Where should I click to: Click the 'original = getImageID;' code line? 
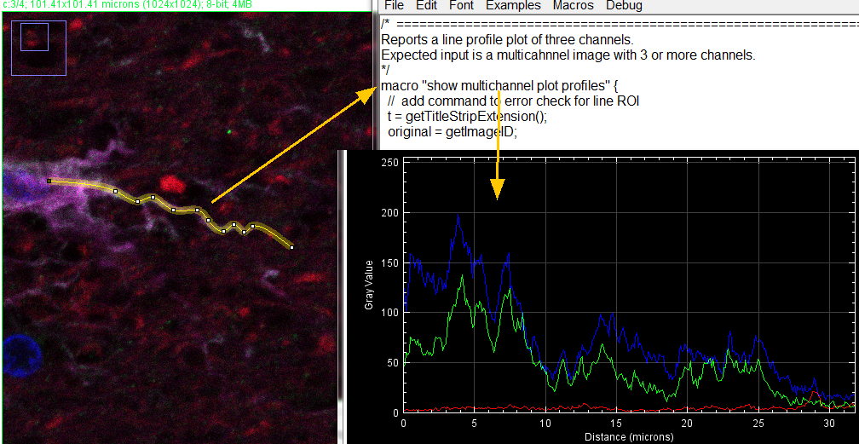[453, 132]
